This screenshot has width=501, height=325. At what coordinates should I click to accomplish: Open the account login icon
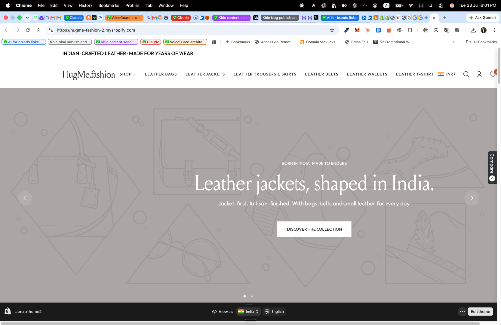479,74
